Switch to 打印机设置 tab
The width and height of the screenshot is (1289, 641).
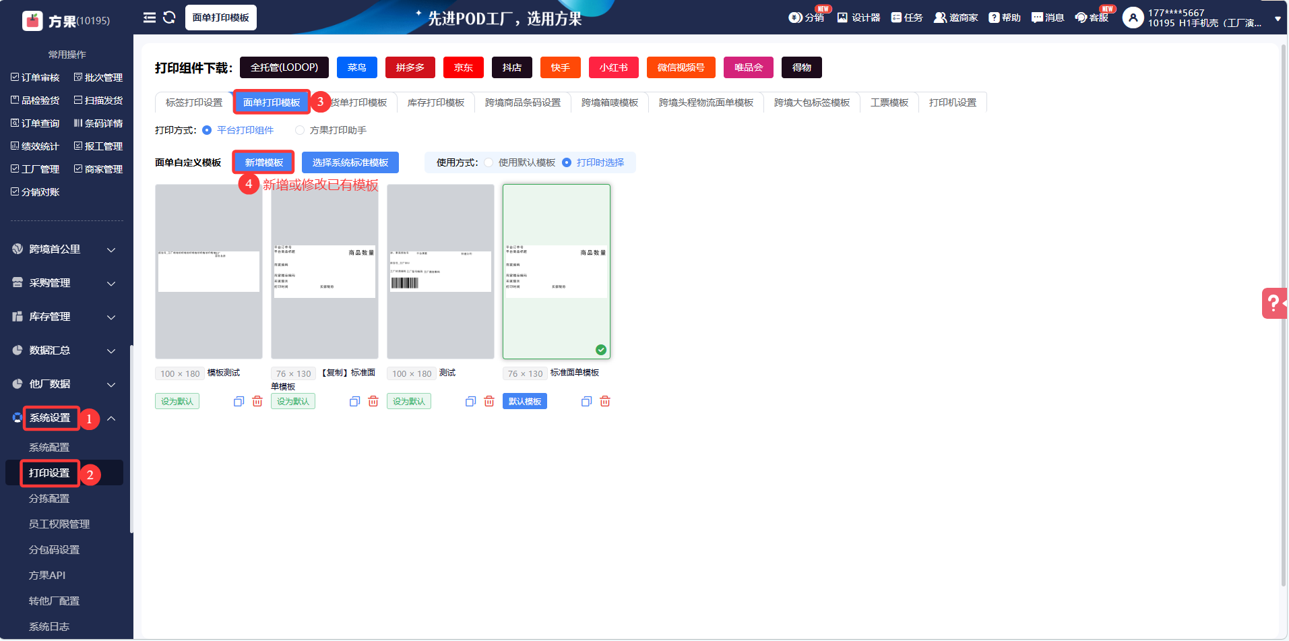[x=952, y=102]
